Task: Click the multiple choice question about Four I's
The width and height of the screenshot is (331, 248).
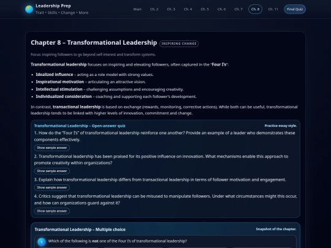Action: tap(118, 241)
